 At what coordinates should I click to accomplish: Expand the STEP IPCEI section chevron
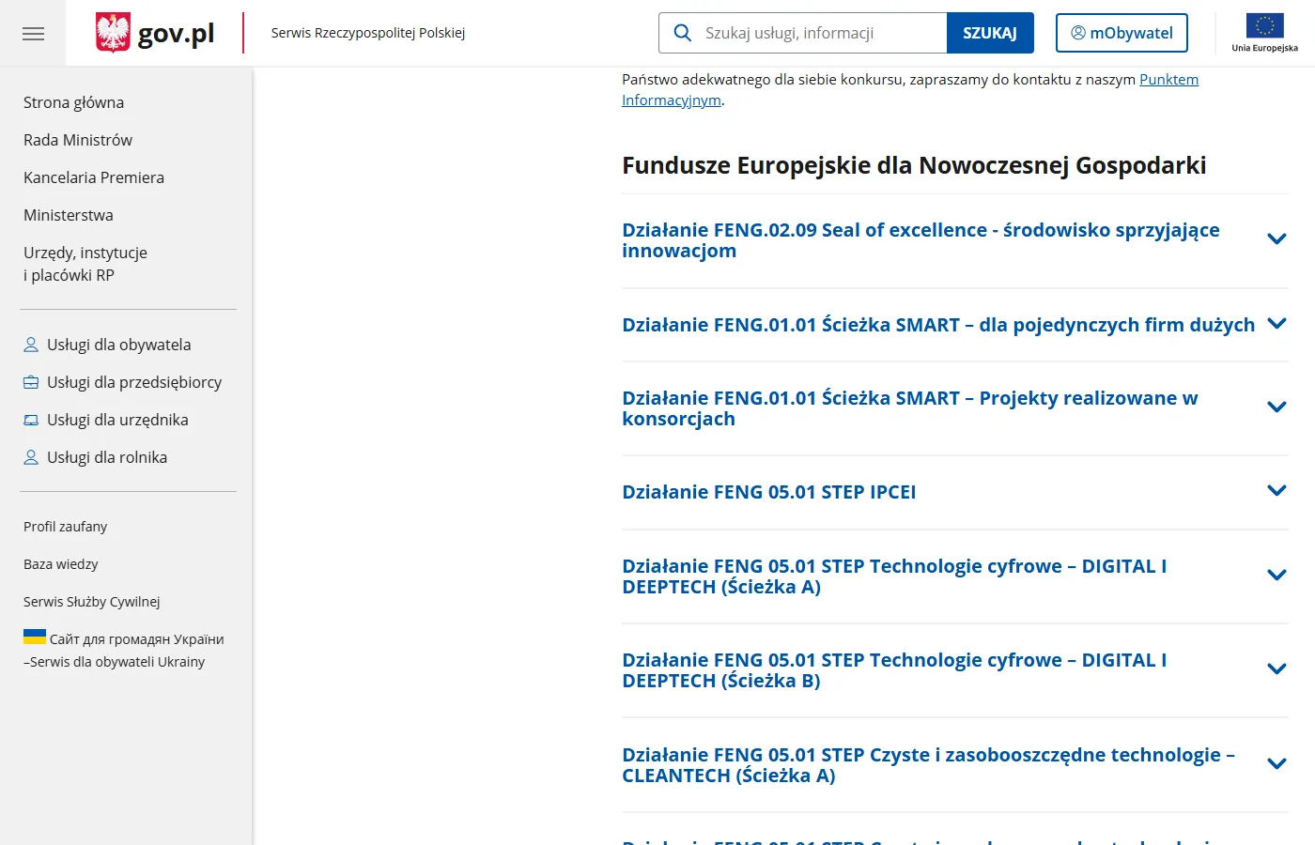click(x=1276, y=490)
